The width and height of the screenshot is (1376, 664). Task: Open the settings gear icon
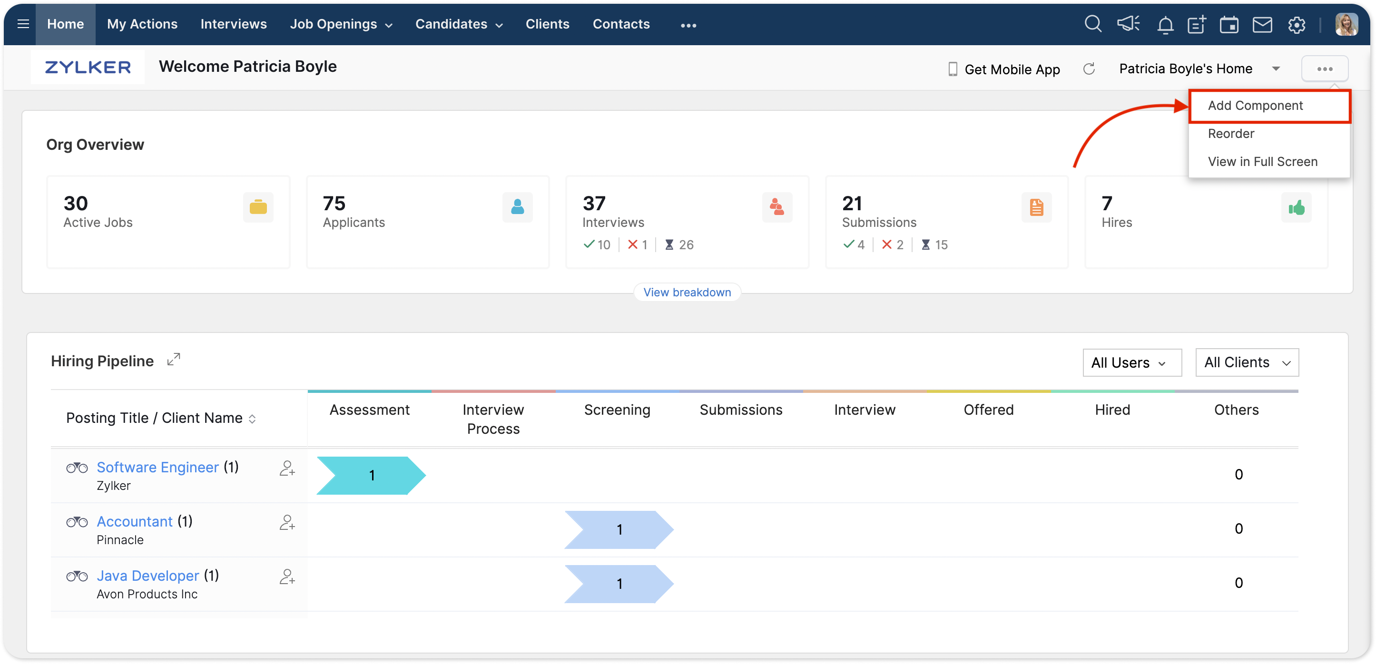pyautogui.click(x=1297, y=25)
